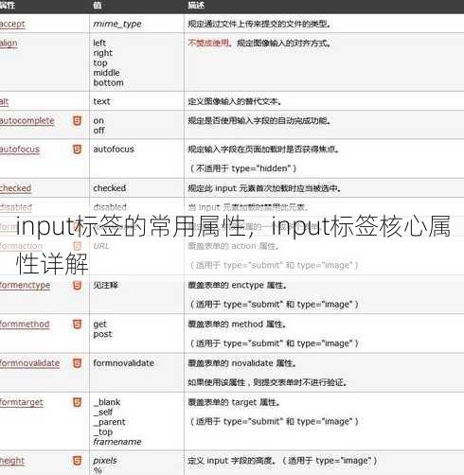Click the HTML5 icon beside formnovalidate
The width and height of the screenshot is (464, 475).
click(77, 363)
